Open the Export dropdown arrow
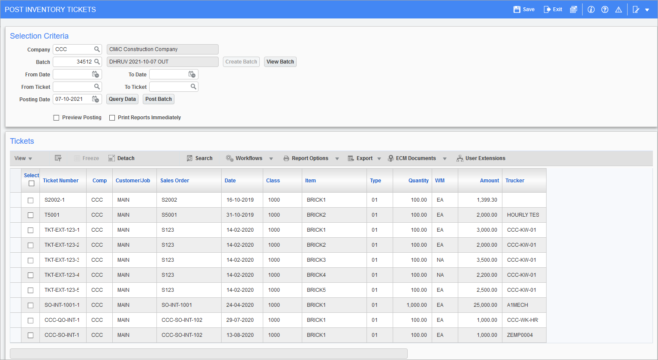Screen dimensions: 658x360 tap(379, 159)
